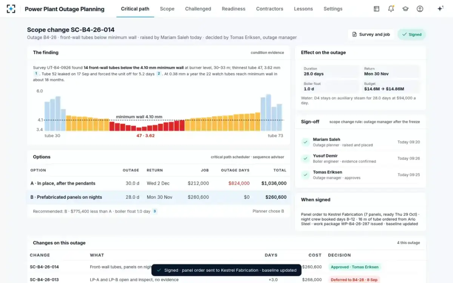Open the Readiness tab
Screen dimensions: 453x283
[233, 9]
